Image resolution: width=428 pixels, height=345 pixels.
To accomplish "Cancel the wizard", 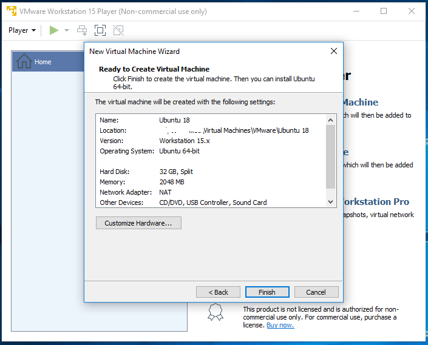I will 316,292.
